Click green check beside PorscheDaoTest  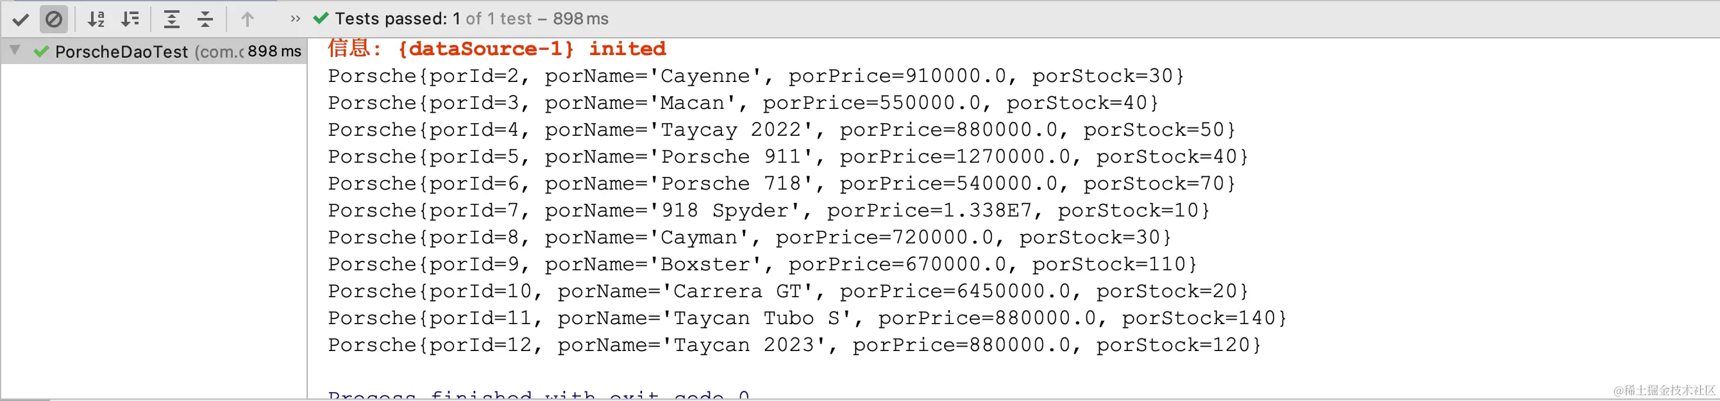click(x=42, y=51)
